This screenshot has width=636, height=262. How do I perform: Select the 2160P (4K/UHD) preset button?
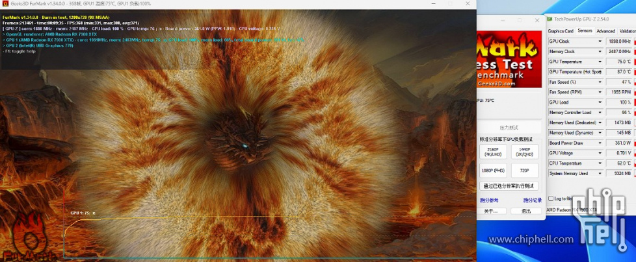point(493,152)
